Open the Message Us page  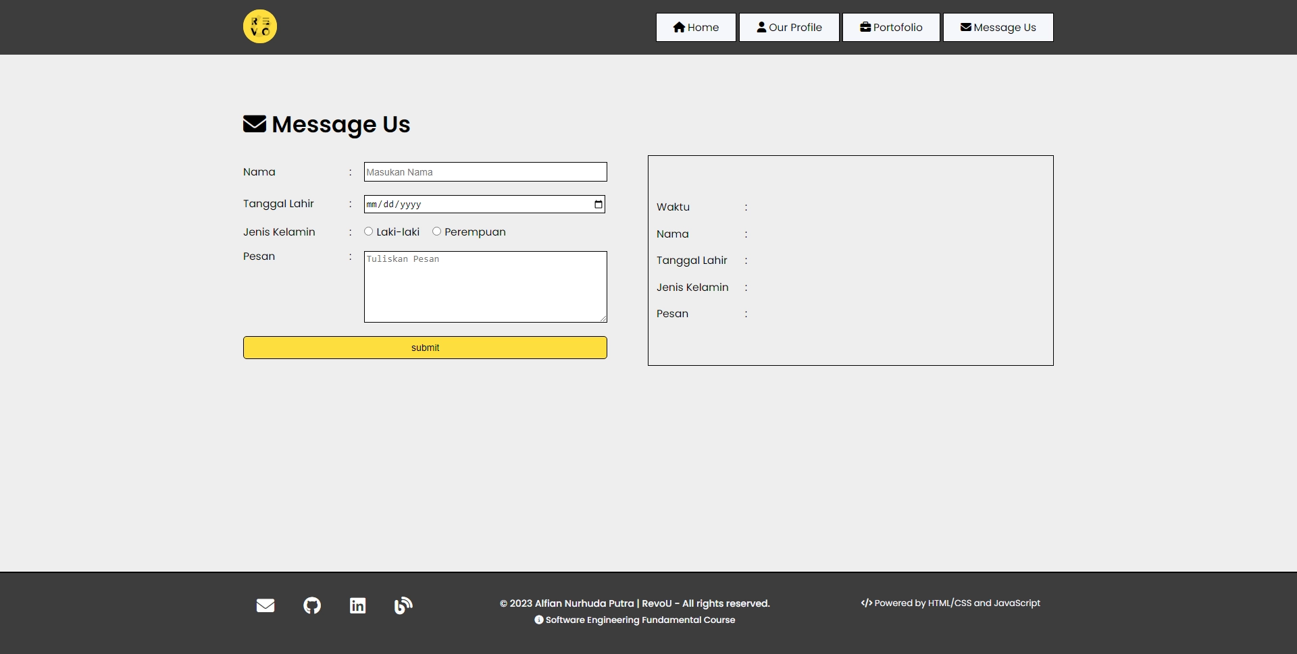point(998,27)
